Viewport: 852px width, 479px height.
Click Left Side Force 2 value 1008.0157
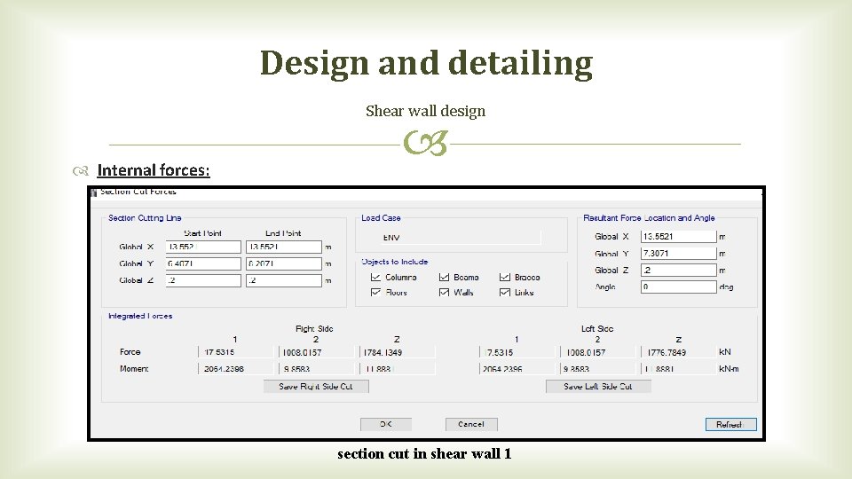[597, 352]
